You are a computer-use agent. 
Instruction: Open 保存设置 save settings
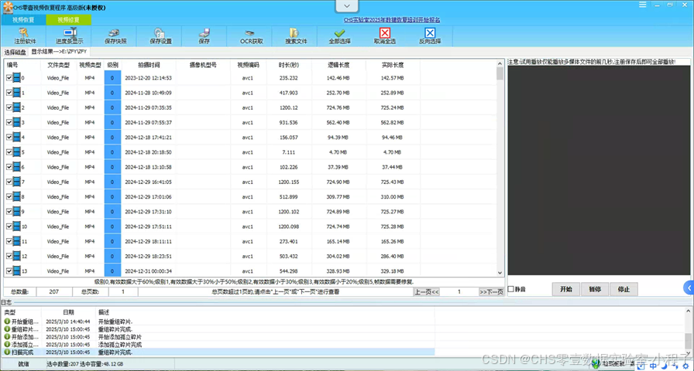coord(160,32)
